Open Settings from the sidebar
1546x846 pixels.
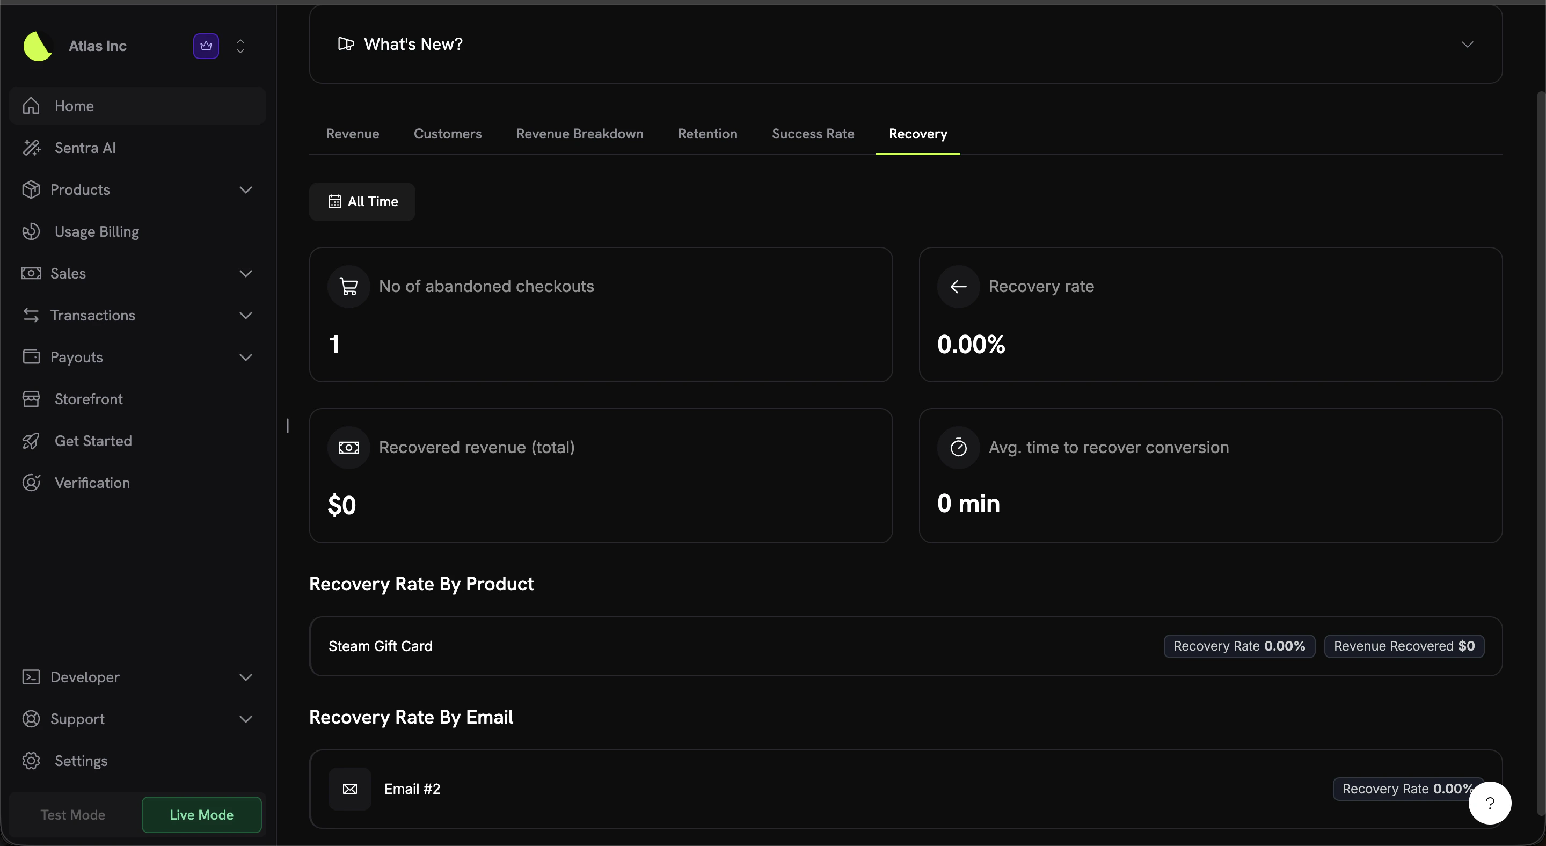coord(81,760)
